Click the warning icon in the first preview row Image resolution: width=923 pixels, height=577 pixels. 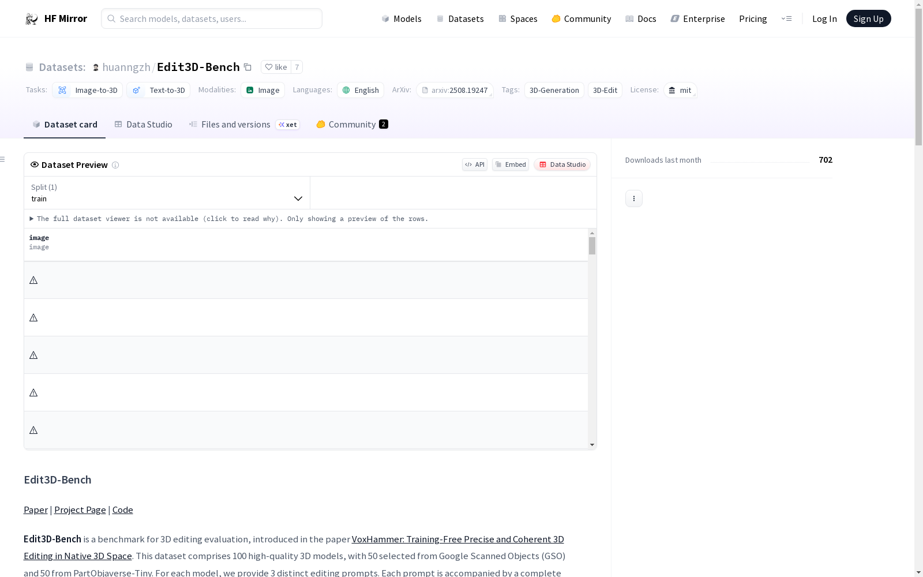tap(33, 280)
